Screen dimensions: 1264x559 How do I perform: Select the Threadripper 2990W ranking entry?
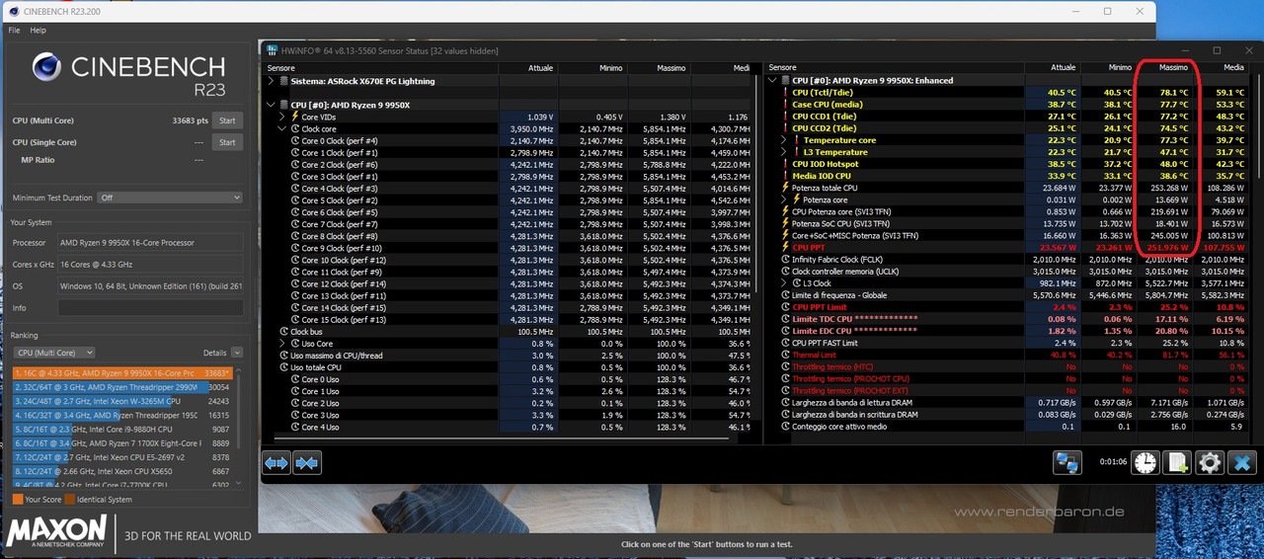pyautogui.click(x=121, y=387)
